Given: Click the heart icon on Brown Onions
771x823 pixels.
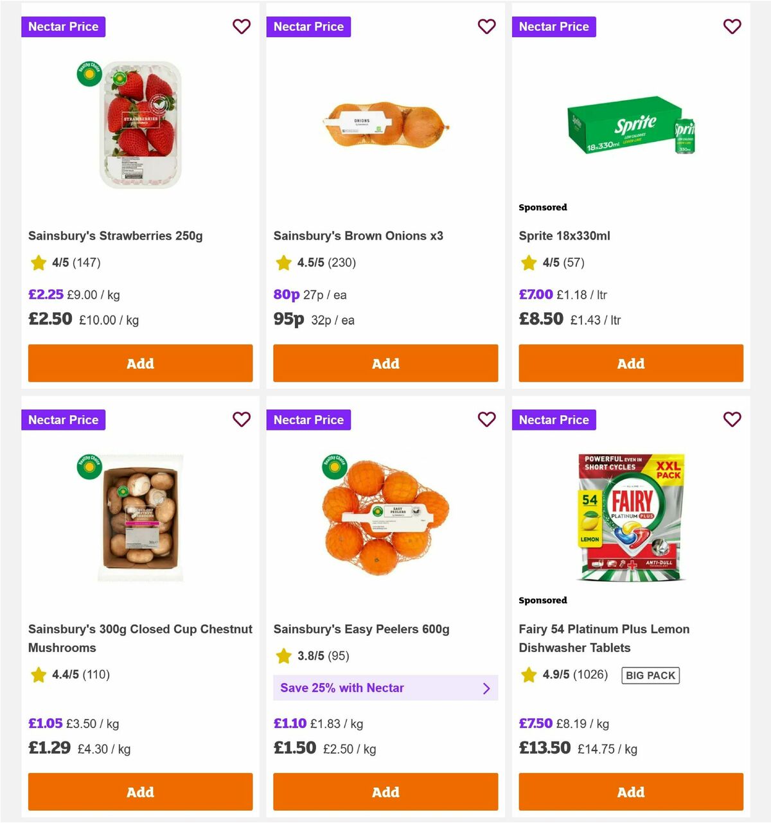Looking at the screenshot, I should tap(487, 26).
